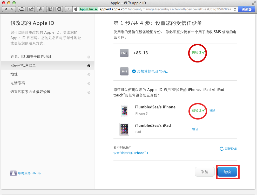Click the appleid.apple.com address field
The image size is (257, 195).
click(165, 9)
